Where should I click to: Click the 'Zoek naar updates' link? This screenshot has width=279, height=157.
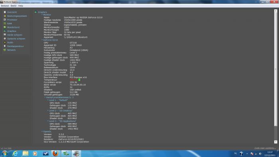[265, 148]
